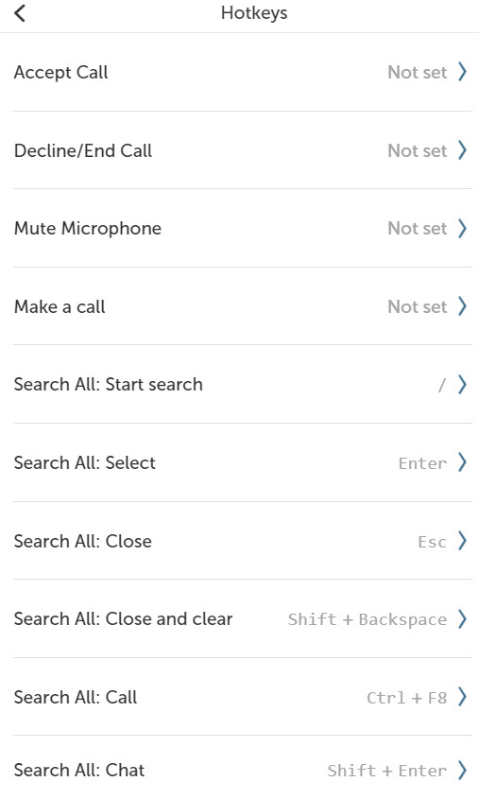This screenshot has width=479, height=799.
Task: Open chevron beside Search All: Call
Action: pos(462,697)
